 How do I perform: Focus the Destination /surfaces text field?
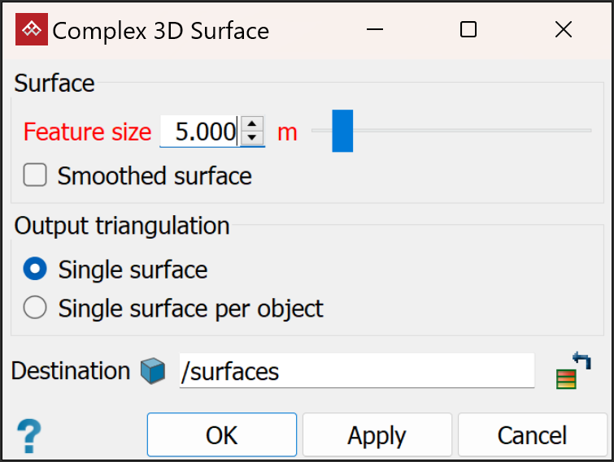[356, 372]
